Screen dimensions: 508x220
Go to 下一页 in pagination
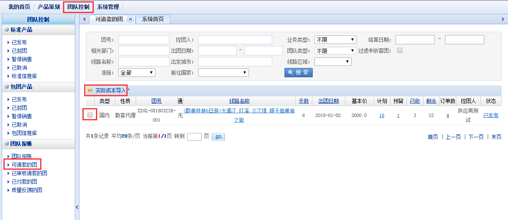pos(476,137)
